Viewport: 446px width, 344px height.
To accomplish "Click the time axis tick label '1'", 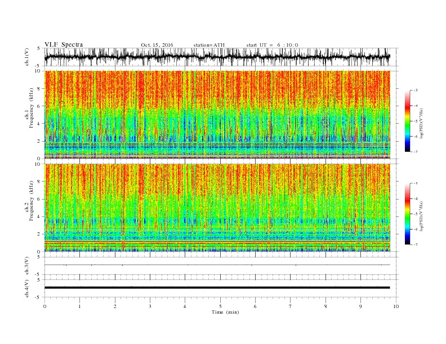I will click(x=79, y=306).
